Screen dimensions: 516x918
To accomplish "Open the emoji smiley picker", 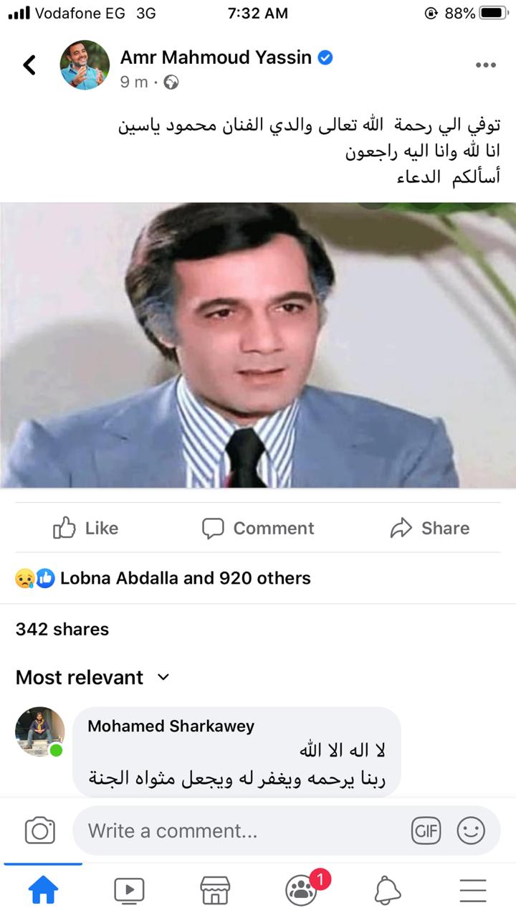I will tap(471, 831).
